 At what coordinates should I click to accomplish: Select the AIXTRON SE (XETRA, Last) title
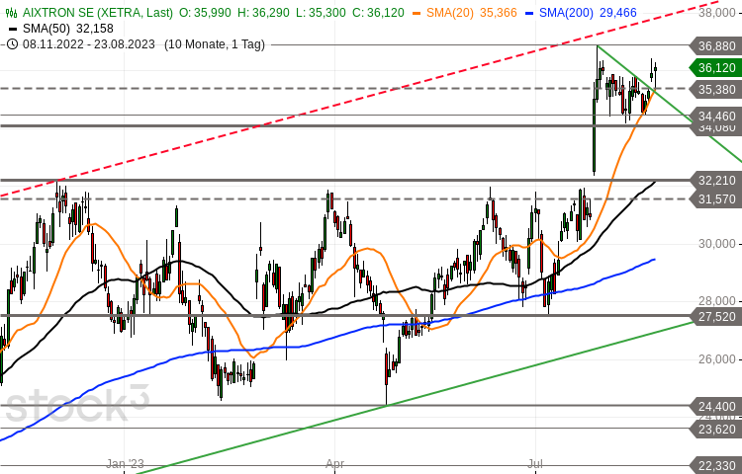pyautogui.click(x=98, y=12)
